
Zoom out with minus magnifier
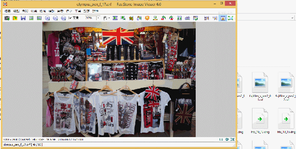(55, 18)
